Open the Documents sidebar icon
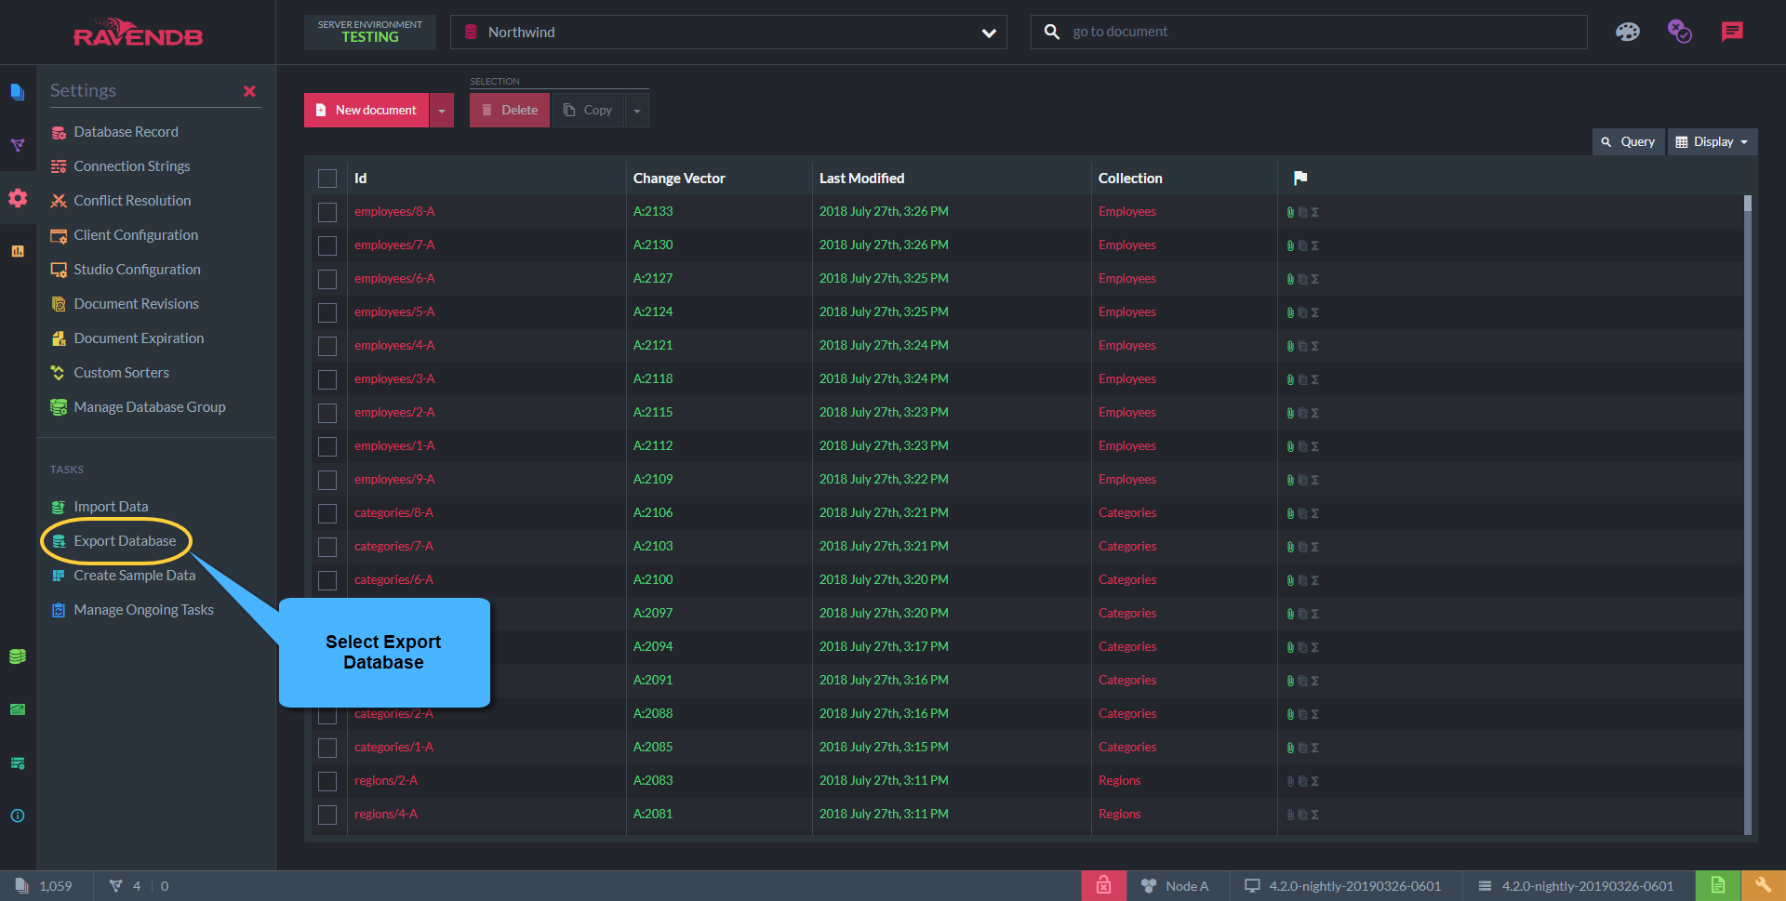1786x901 pixels. [x=18, y=91]
